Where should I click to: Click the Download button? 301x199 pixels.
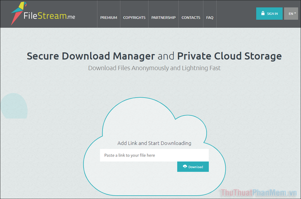193,167
